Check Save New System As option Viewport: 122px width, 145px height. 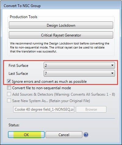[x=9, y=101]
